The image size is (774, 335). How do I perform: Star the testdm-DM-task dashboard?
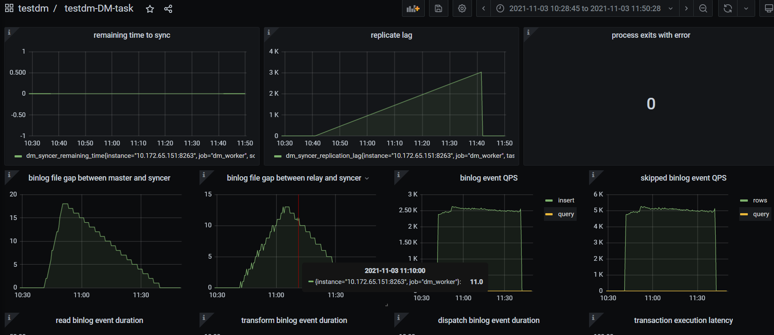[150, 9]
